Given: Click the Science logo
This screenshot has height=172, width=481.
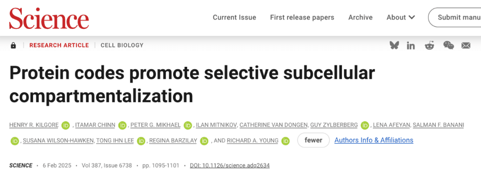Looking at the screenshot, I should point(49,18).
